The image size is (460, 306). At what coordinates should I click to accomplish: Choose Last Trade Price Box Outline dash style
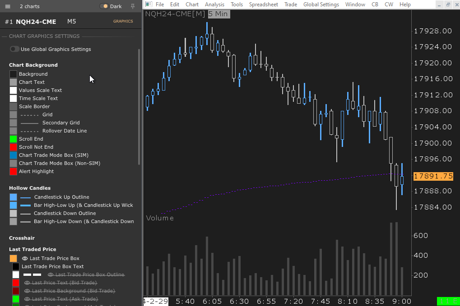[32, 274]
